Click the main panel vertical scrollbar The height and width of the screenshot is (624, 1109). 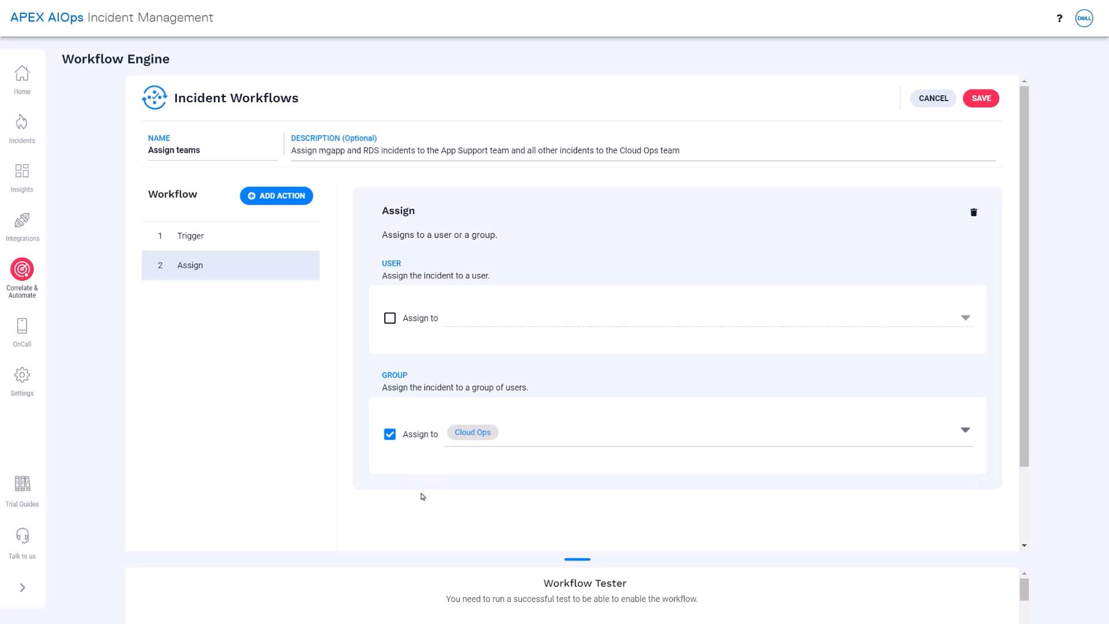[x=1024, y=276]
